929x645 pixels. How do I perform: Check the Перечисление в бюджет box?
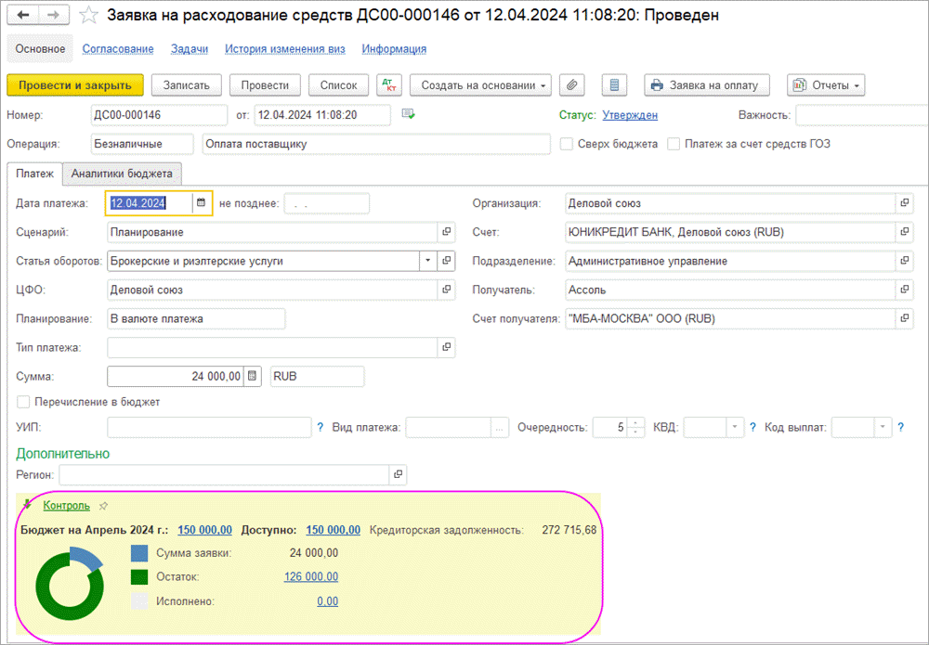(x=23, y=402)
